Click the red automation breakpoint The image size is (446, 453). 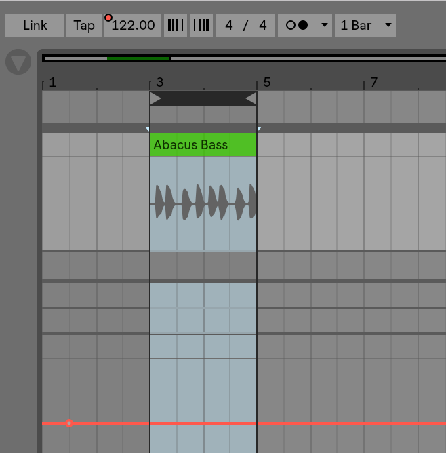pyautogui.click(x=69, y=423)
